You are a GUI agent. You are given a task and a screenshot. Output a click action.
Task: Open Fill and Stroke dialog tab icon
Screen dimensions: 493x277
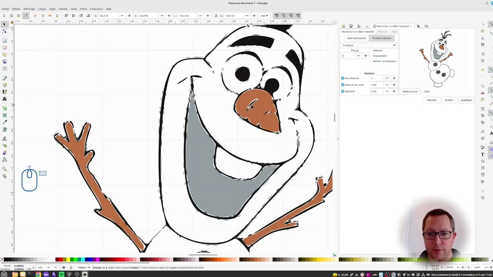click(351, 26)
